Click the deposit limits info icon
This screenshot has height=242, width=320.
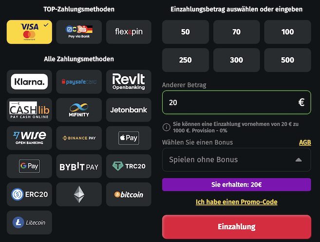[x=167, y=128]
